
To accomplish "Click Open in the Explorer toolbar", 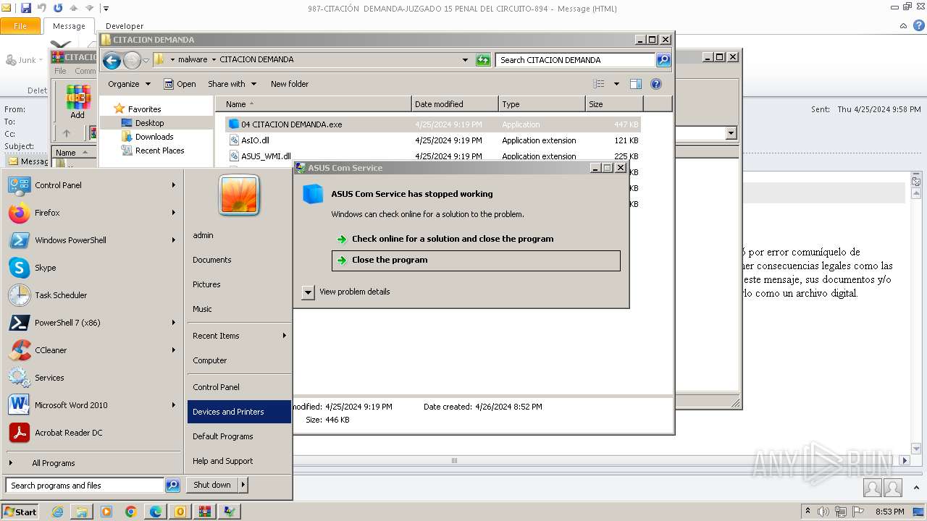I will point(180,84).
